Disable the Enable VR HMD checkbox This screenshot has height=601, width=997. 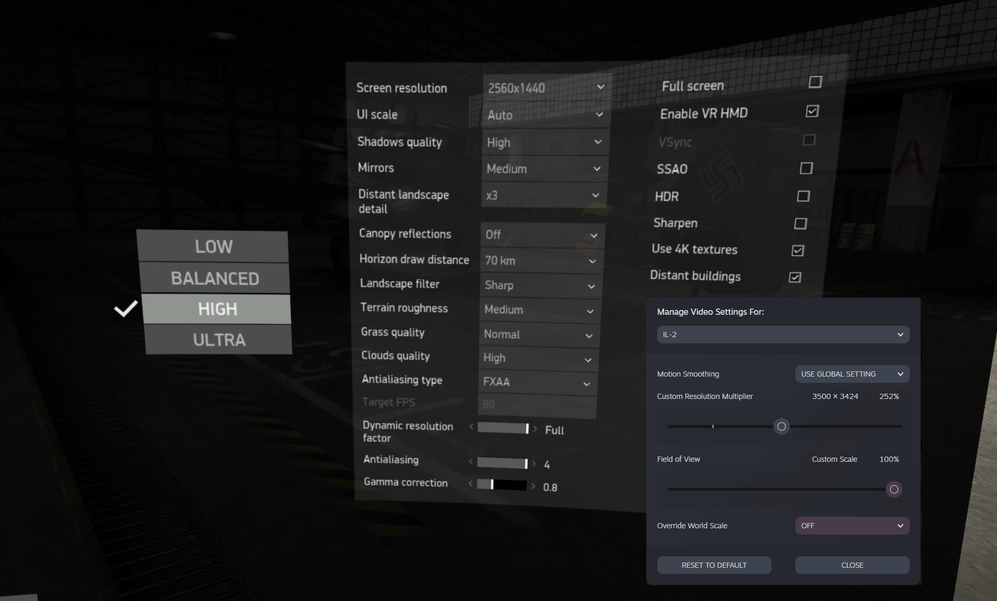click(x=812, y=111)
